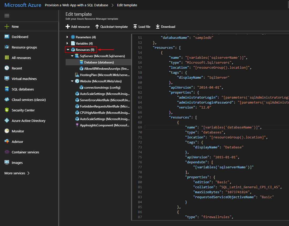Image resolution: width=289 pixels, height=226 pixels.
Task: Click the Microsoft Azure logo link
Action: coord(23,5)
